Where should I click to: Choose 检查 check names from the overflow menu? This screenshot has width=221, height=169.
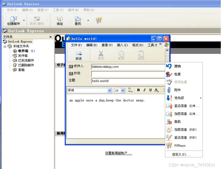click(x=184, y=74)
